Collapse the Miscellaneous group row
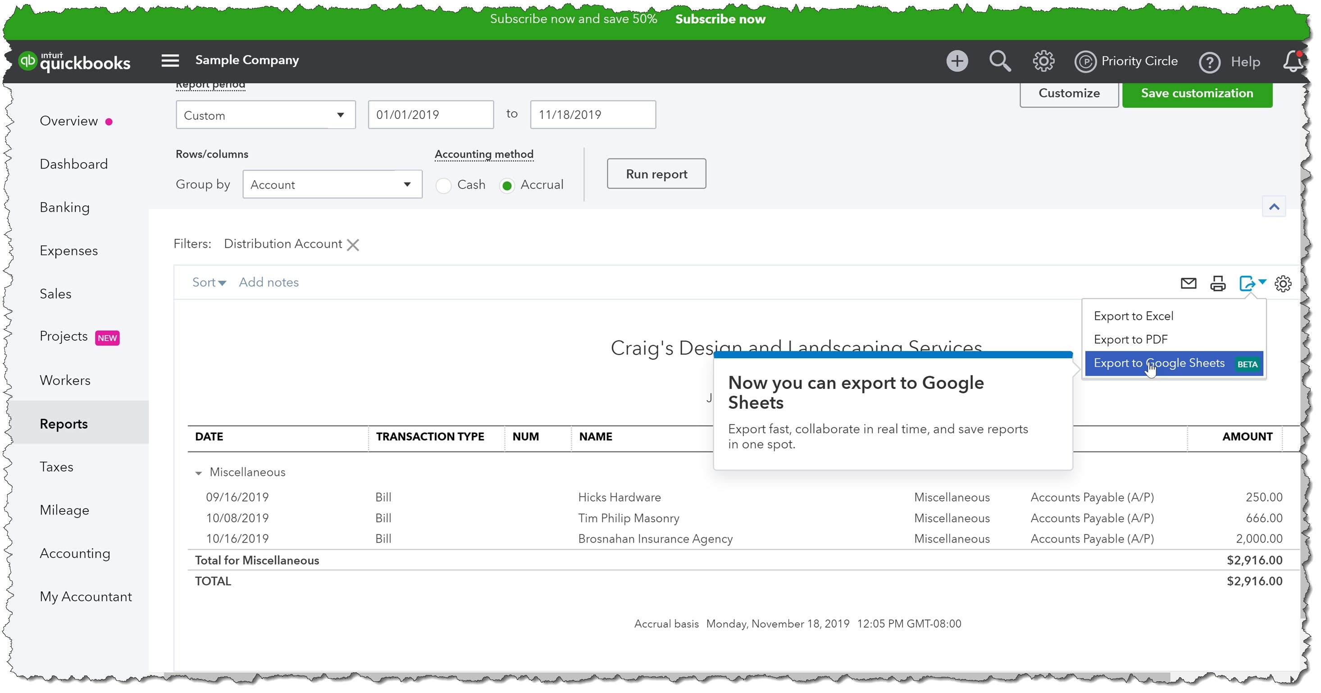Screen dimensions: 1321x693 [198, 473]
